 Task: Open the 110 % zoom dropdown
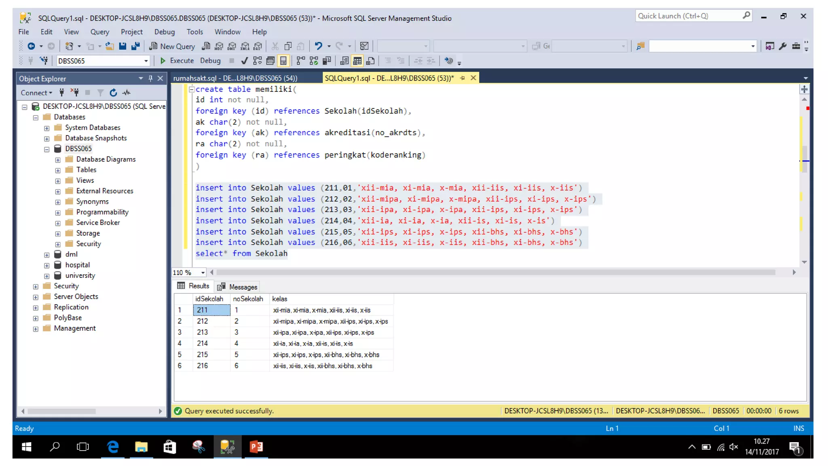tap(203, 273)
